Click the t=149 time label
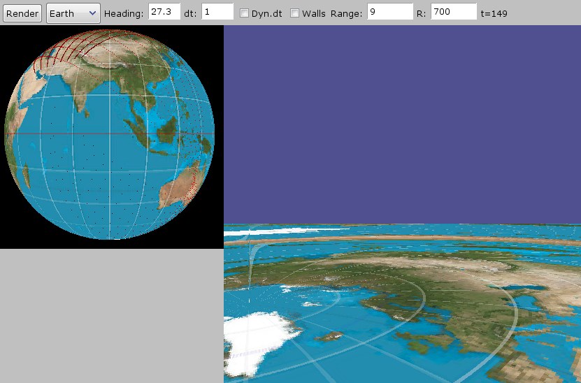This screenshot has width=581, height=383. (x=494, y=14)
